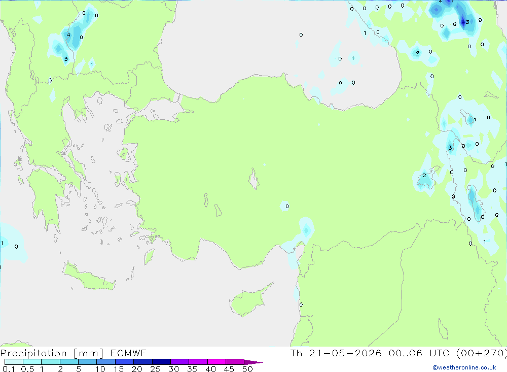The height and width of the screenshot is (372, 507).
Task: Select the 'ECMWF' model label
Action: pos(128,353)
